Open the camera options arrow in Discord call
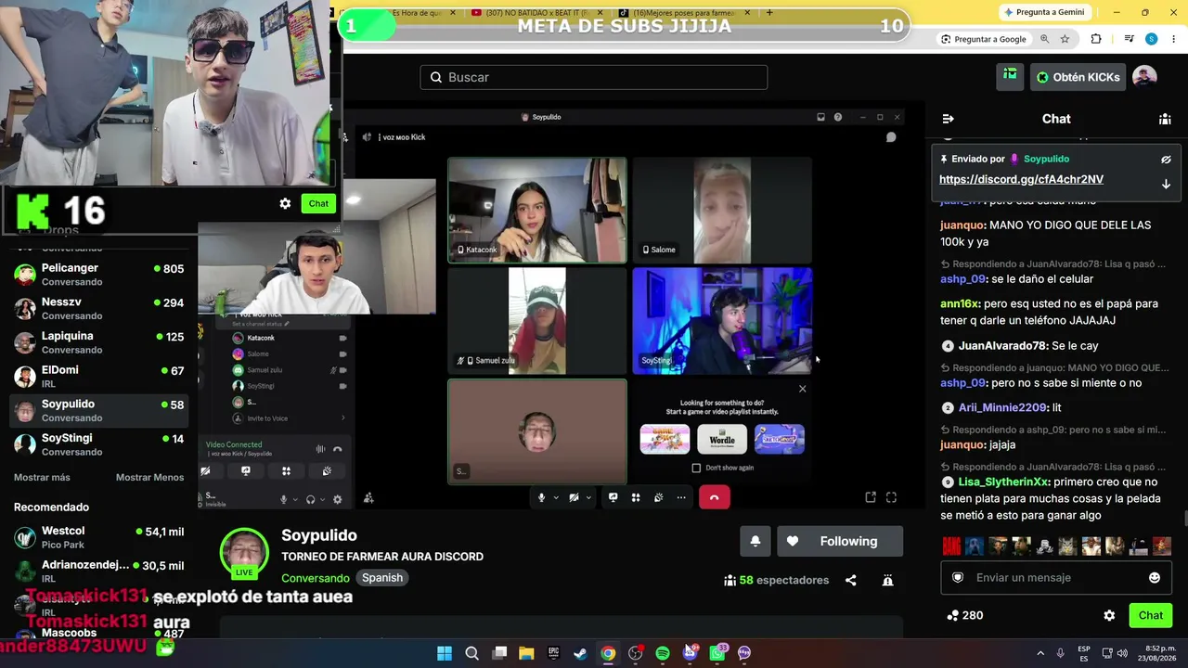The height and width of the screenshot is (668, 1188). click(588, 497)
